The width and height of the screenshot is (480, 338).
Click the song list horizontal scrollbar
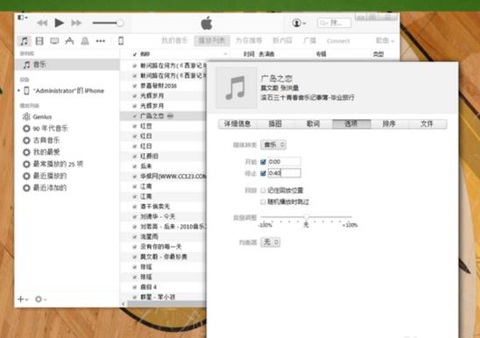tap(166, 304)
